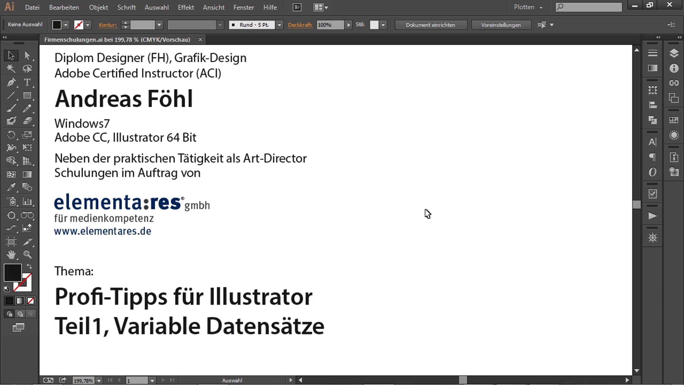Open the artboard navigation dropdown

[x=152, y=380]
